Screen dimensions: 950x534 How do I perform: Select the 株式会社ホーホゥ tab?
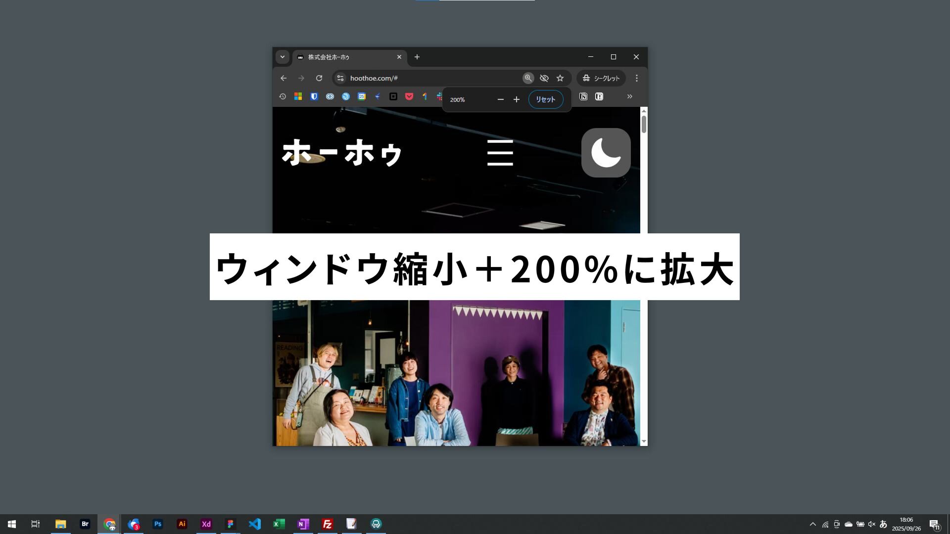346,57
